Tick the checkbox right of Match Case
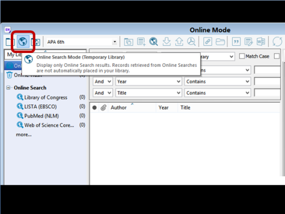The width and height of the screenshot is (285, 214). pos(277,56)
